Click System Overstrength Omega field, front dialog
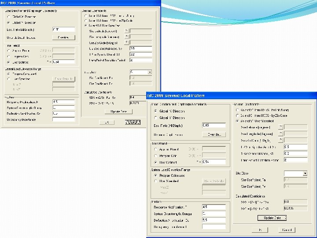Image resolution: width=317 pixels, height=238 pixels. (x=214, y=213)
